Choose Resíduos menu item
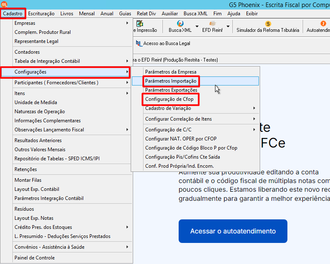The height and width of the screenshot is (264, 330). [x=66, y=209]
